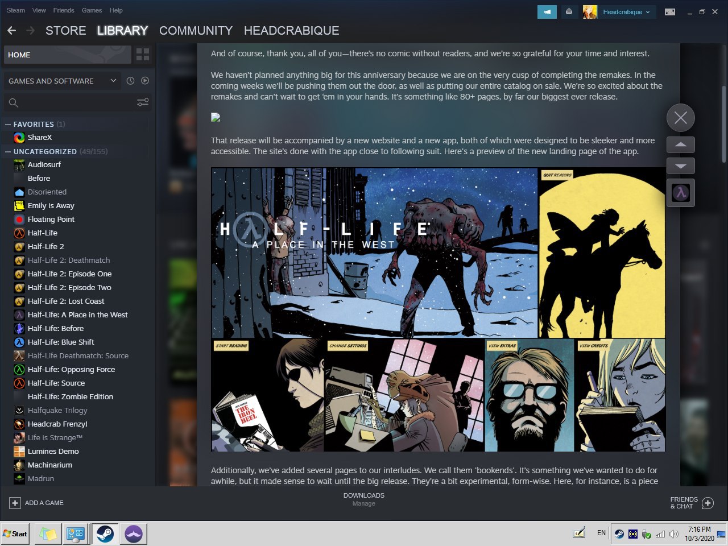The height and width of the screenshot is (546, 728).
Task: Switch library to grid view icon
Action: pyautogui.click(x=143, y=55)
